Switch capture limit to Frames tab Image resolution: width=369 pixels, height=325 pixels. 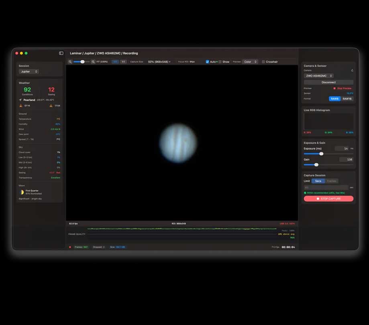332,181
